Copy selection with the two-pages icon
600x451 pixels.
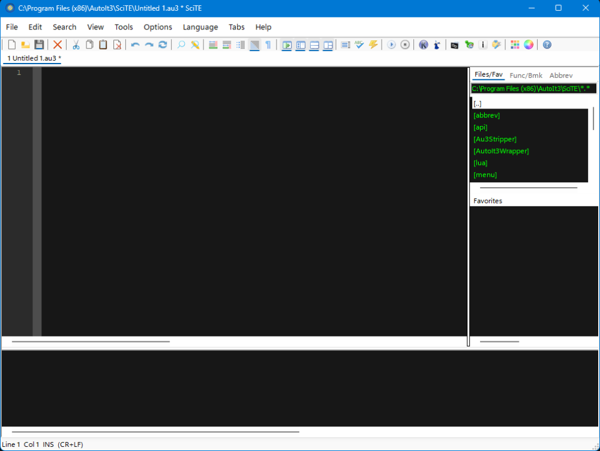[x=89, y=45]
